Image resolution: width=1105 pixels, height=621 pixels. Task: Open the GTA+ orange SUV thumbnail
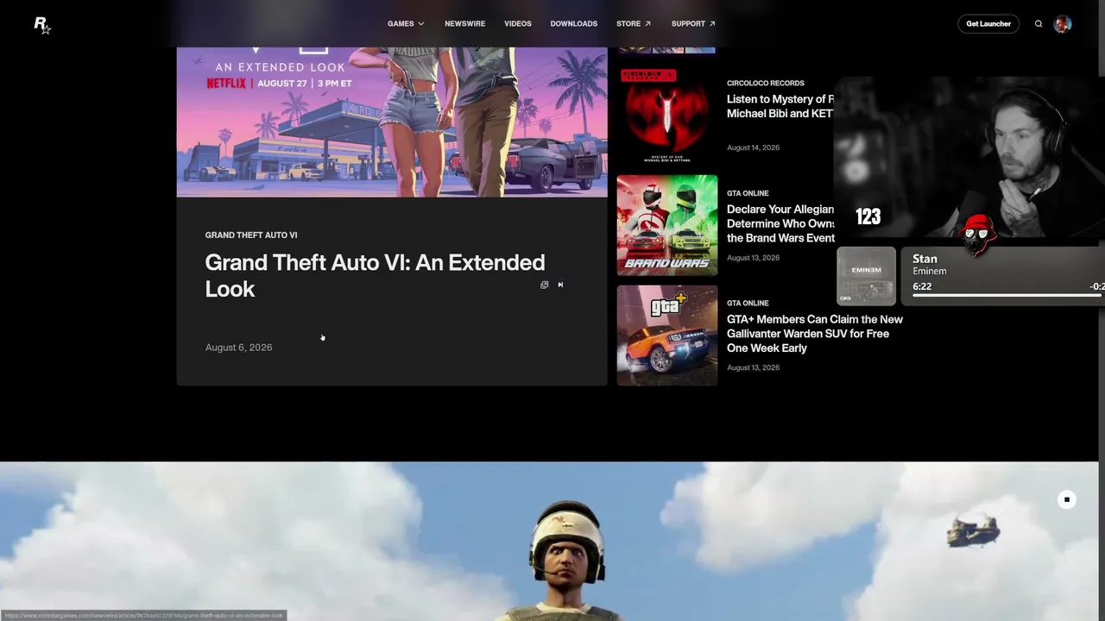coord(667,336)
